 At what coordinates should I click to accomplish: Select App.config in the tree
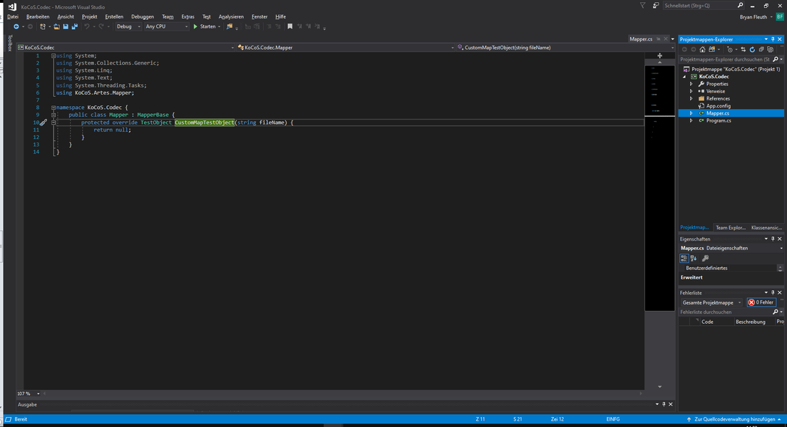719,106
